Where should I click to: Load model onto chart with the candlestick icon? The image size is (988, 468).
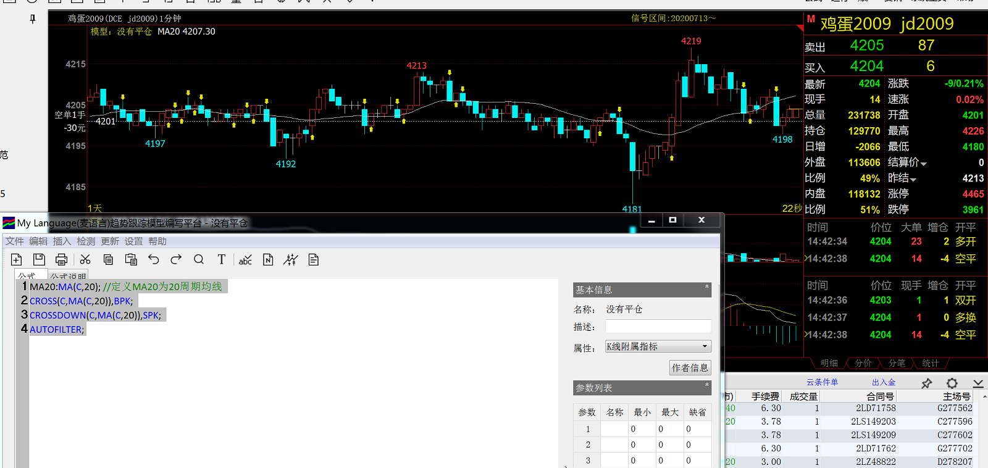[x=291, y=260]
